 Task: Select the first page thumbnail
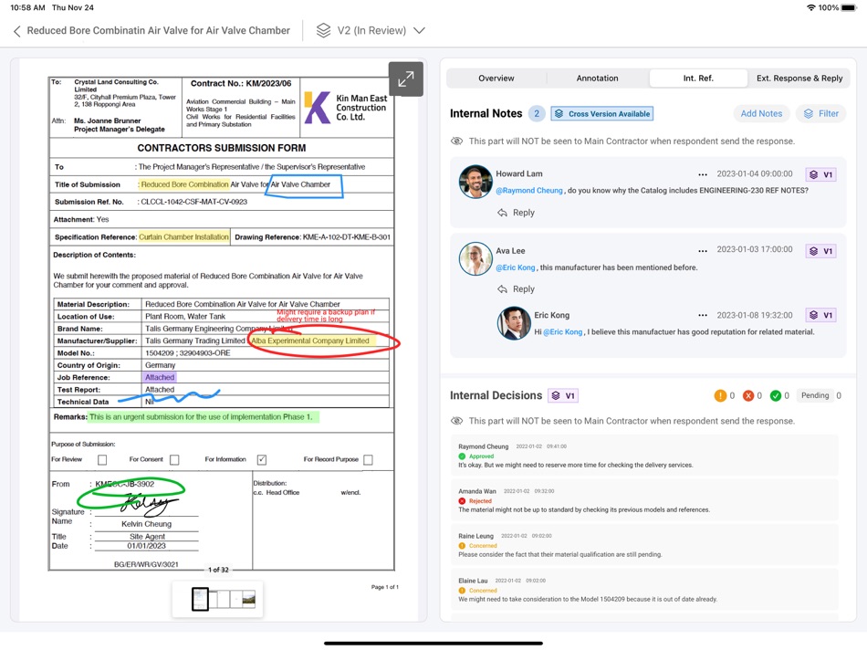coord(200,599)
